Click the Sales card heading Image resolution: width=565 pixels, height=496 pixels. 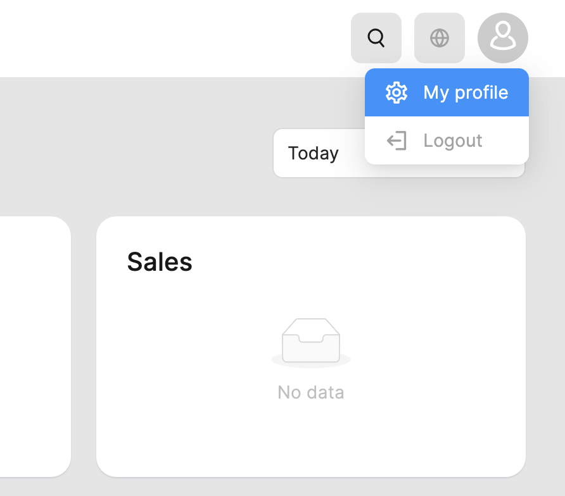tap(160, 262)
